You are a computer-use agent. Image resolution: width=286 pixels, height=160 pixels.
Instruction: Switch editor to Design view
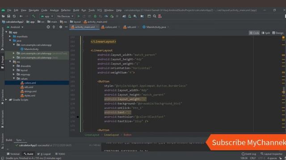click(x=278, y=33)
